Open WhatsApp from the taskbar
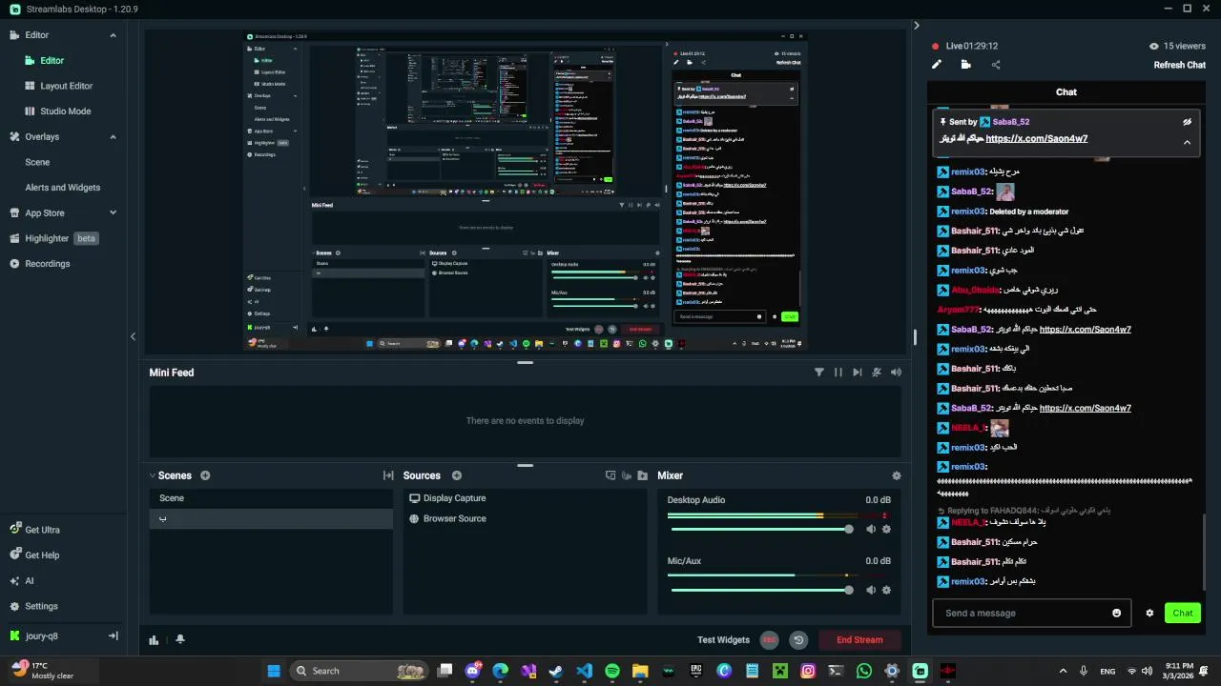This screenshot has width=1221, height=686. (x=864, y=671)
